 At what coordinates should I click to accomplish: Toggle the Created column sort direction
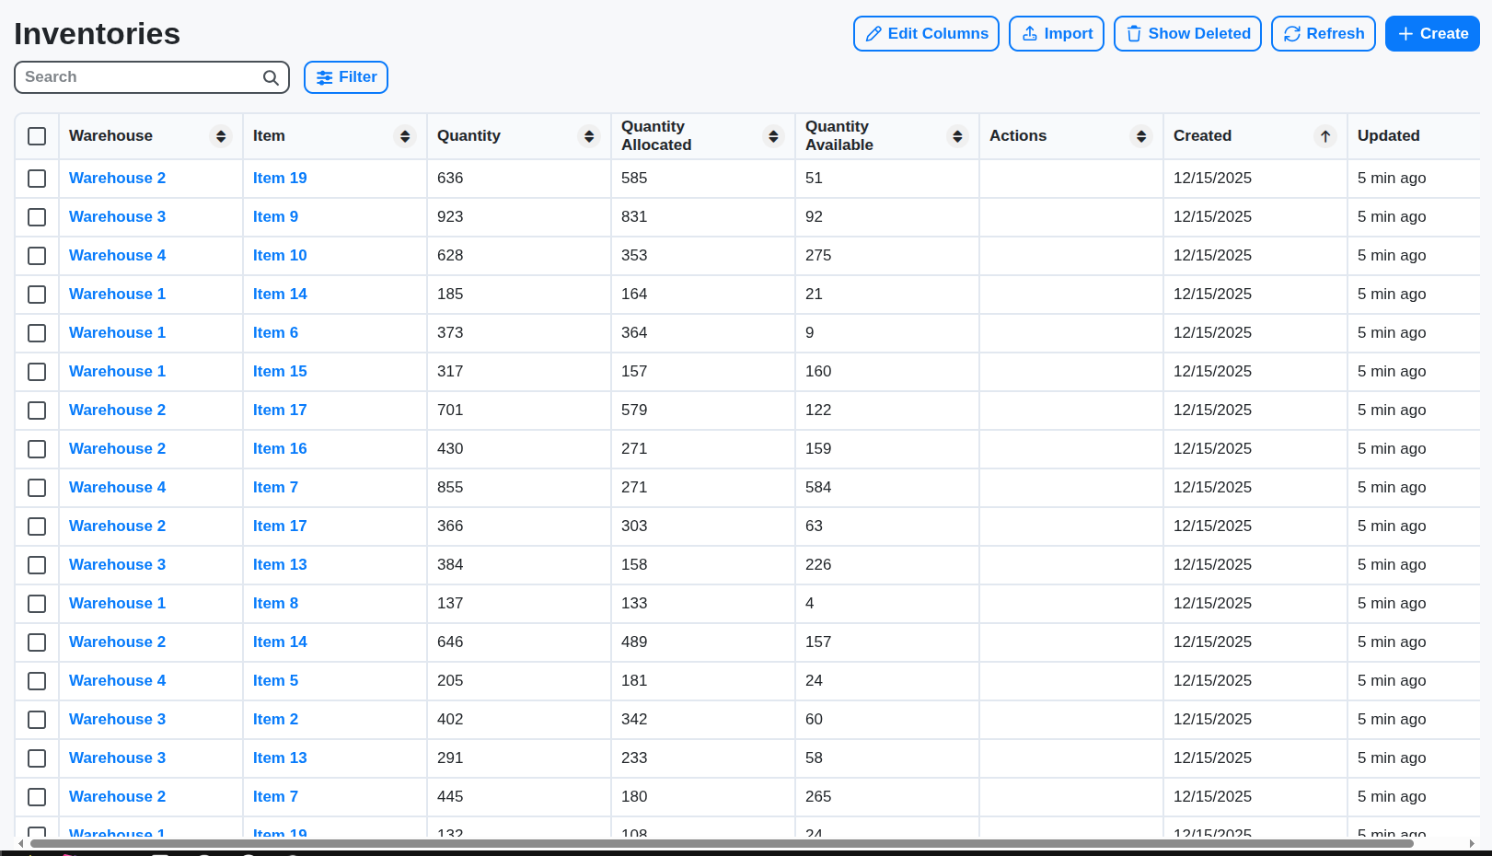[1325, 135]
